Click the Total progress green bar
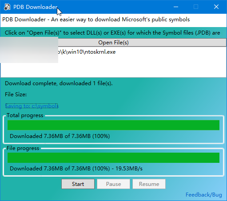227x201 pixels. [x=113, y=125]
